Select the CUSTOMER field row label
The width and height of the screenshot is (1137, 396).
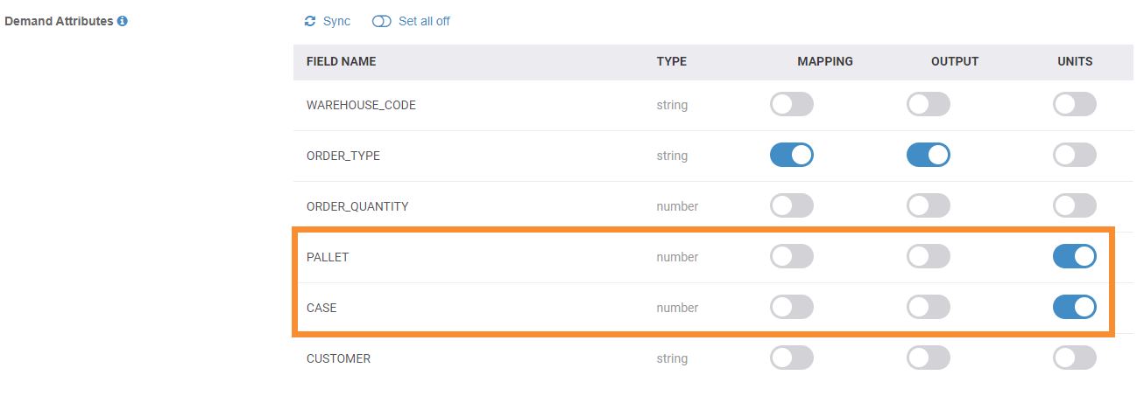click(x=338, y=358)
